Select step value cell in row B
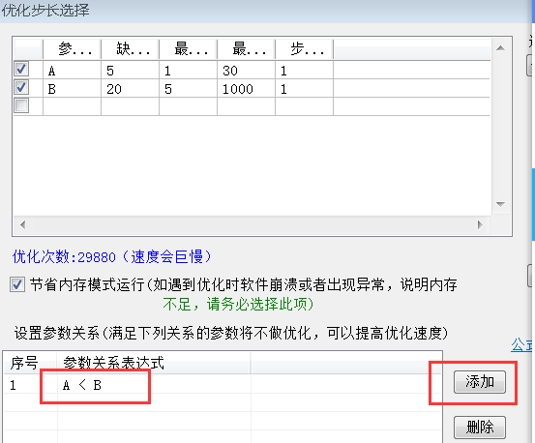Viewport: 535px width, 443px height. tap(305, 89)
